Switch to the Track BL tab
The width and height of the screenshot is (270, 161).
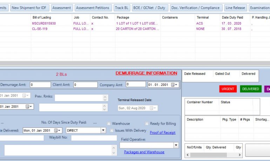click(121, 8)
